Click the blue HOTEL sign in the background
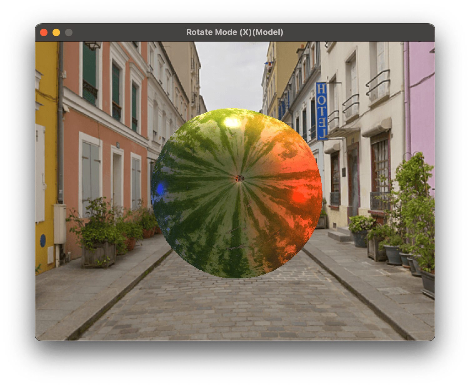 [321, 110]
